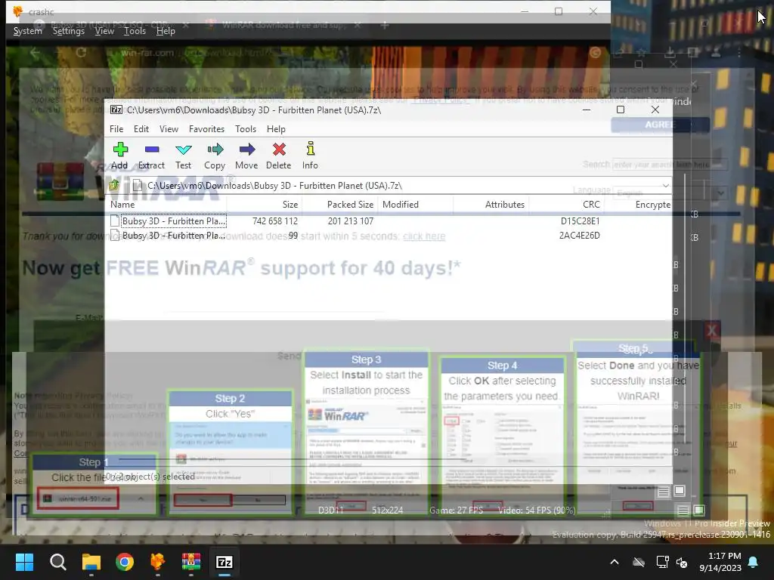Open File Explorer from the taskbar
This screenshot has width=774, height=580.
pyautogui.click(x=91, y=562)
